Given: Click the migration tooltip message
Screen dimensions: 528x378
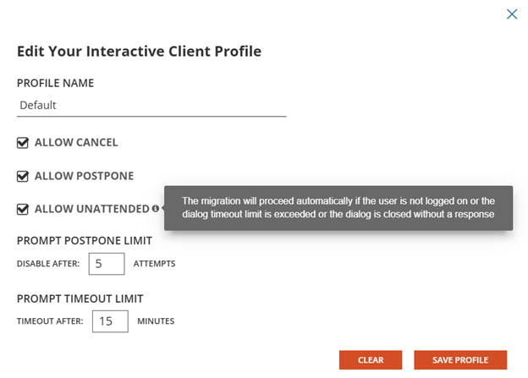Looking at the screenshot, I should 338,207.
